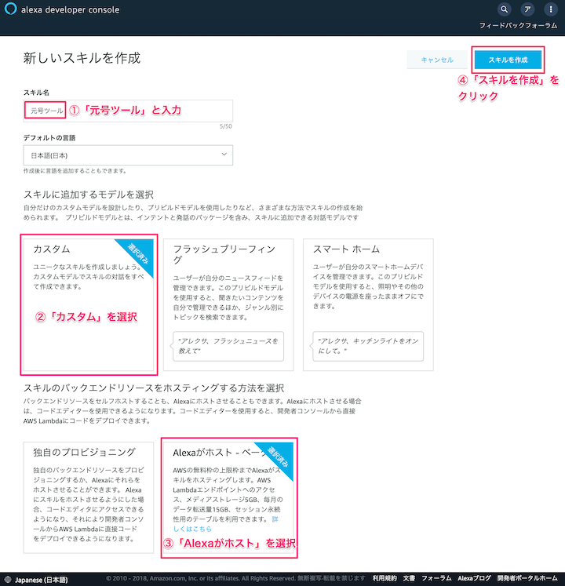The width and height of the screenshot is (565, 586).
Task: Click the 作成後に言語を追加することもできます note
Action: coord(75,171)
